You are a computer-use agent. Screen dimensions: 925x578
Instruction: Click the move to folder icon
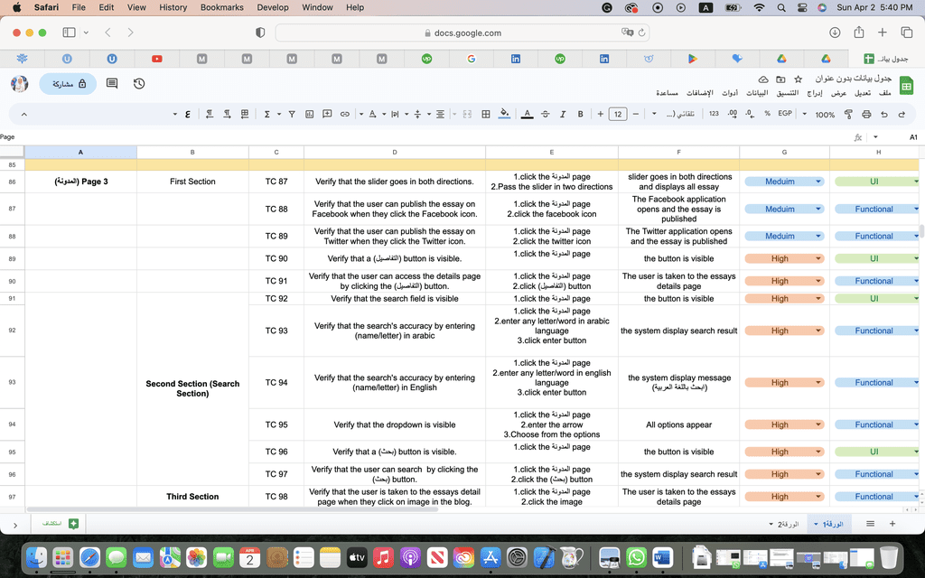coord(780,79)
